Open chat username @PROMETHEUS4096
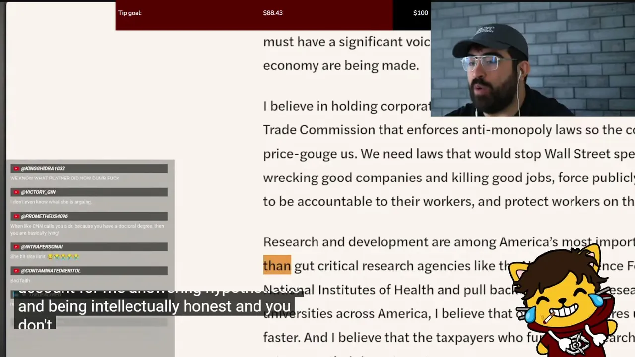635x357 pixels. tap(44, 216)
